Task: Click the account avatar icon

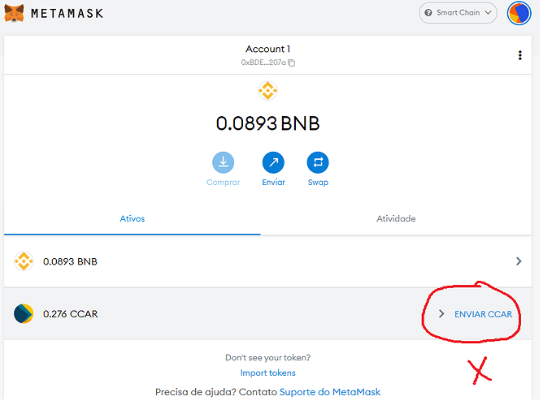Action: (518, 13)
